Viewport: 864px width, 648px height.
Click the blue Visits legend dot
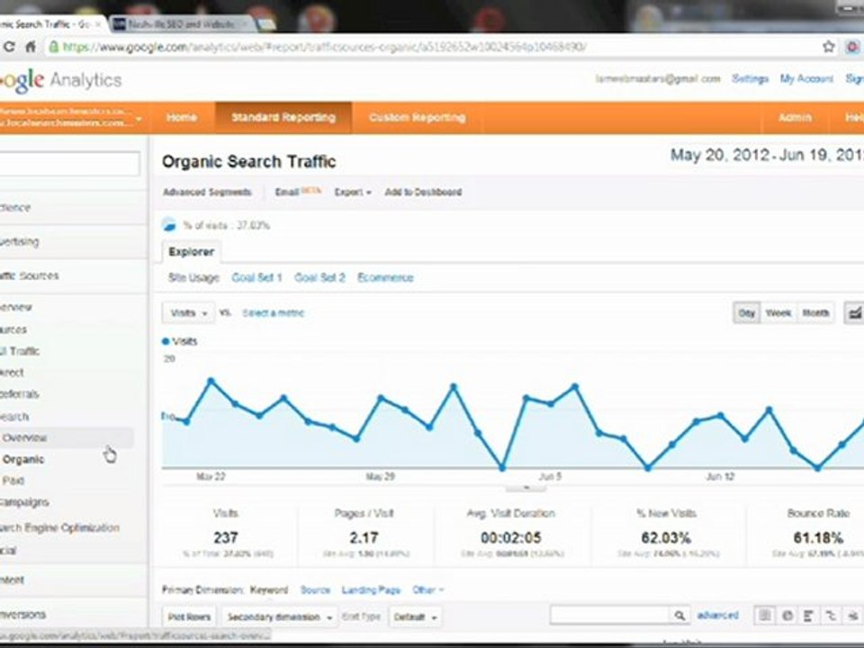pyautogui.click(x=166, y=341)
